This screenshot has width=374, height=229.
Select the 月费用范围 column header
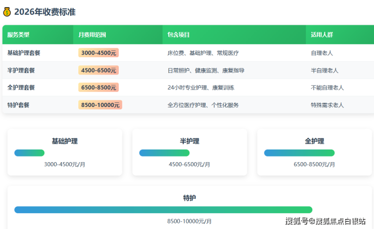(x=92, y=35)
